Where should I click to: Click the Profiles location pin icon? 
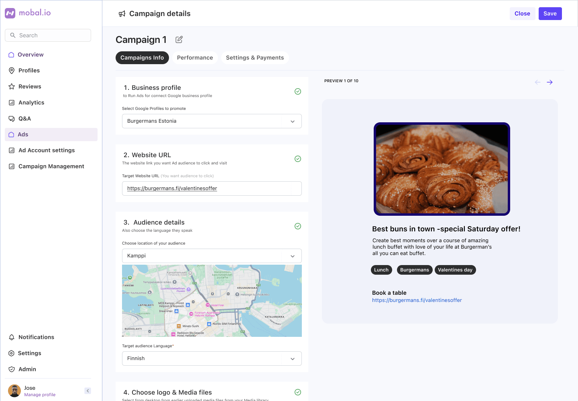click(12, 71)
